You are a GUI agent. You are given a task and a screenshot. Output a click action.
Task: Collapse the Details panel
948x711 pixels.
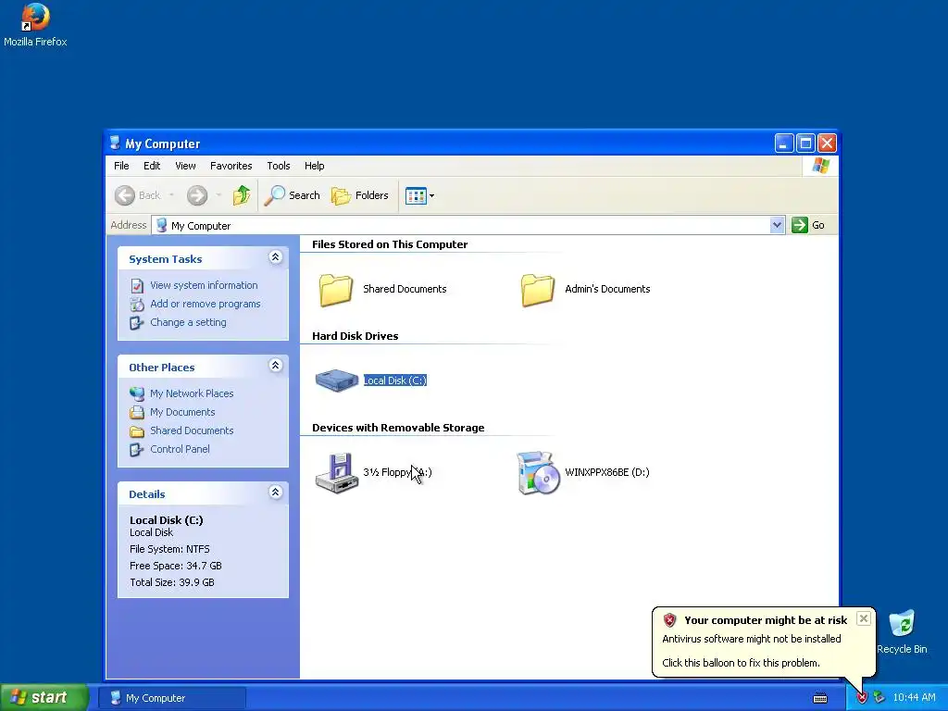[275, 493]
